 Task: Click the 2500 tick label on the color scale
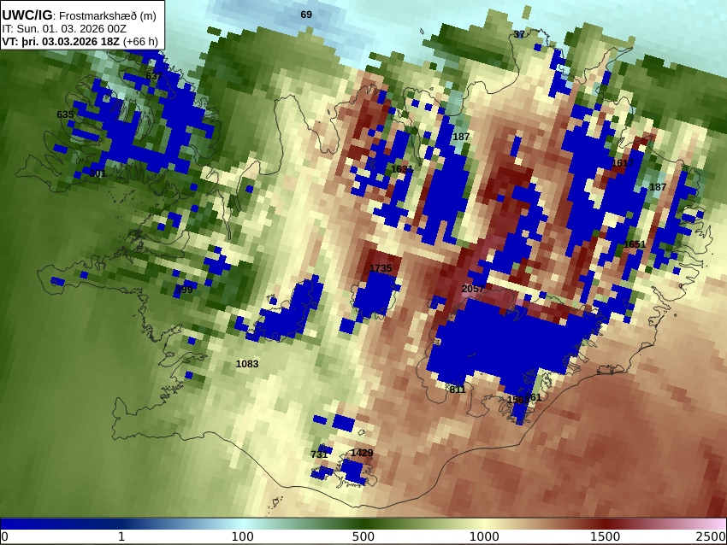[x=712, y=536]
